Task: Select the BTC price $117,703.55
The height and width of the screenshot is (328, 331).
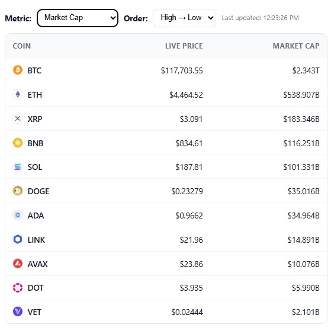Action: pyautogui.click(x=182, y=70)
